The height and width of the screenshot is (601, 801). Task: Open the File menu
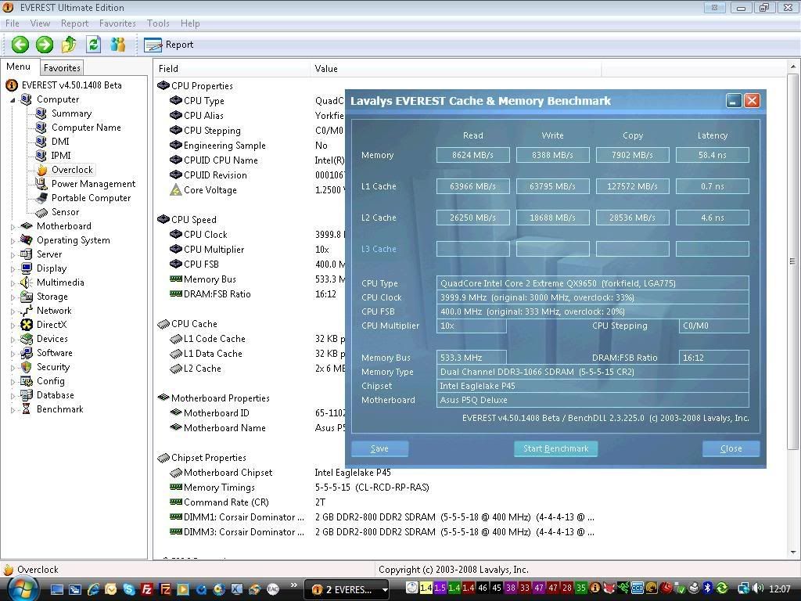[x=13, y=23]
